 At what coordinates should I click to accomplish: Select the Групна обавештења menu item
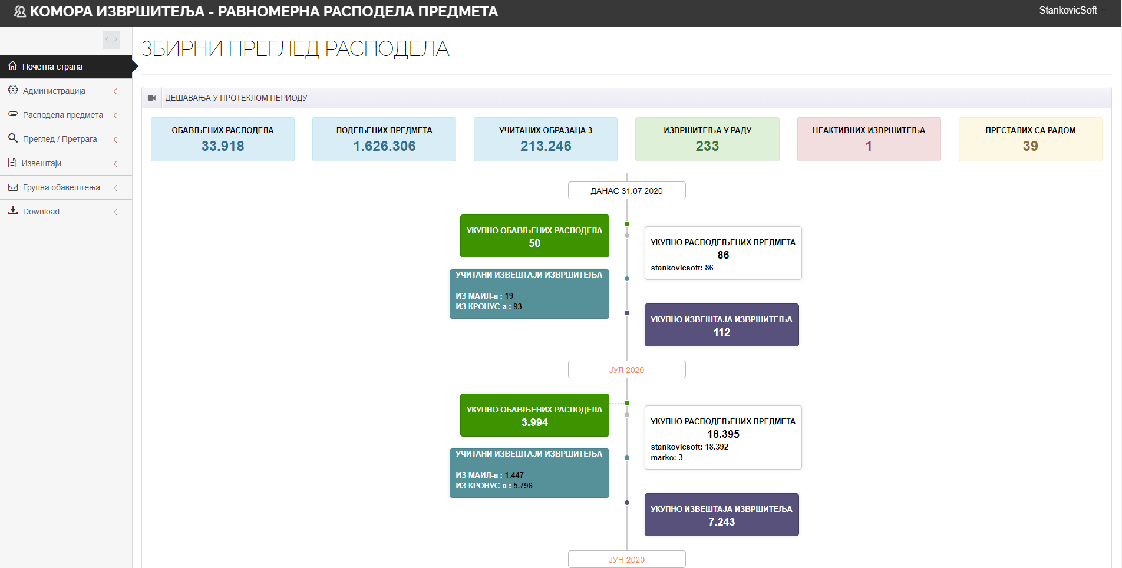tap(61, 187)
